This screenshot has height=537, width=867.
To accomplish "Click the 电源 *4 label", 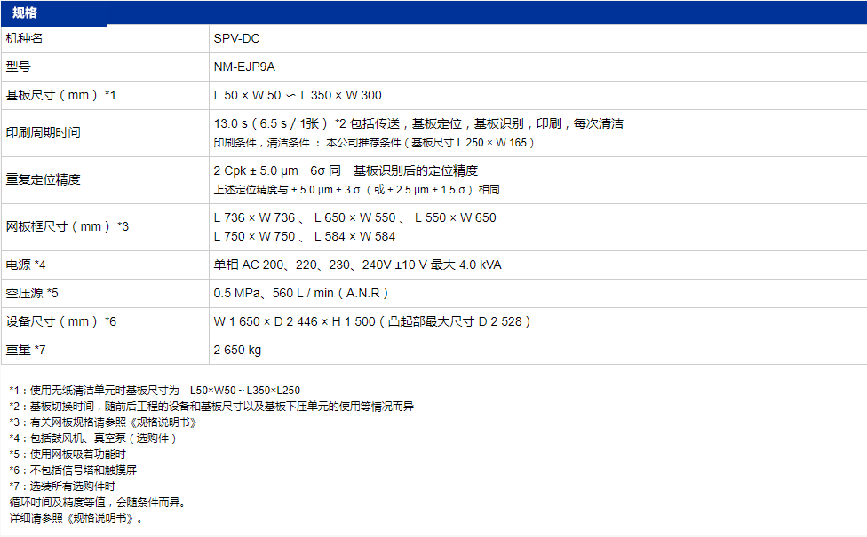I will point(26,265).
